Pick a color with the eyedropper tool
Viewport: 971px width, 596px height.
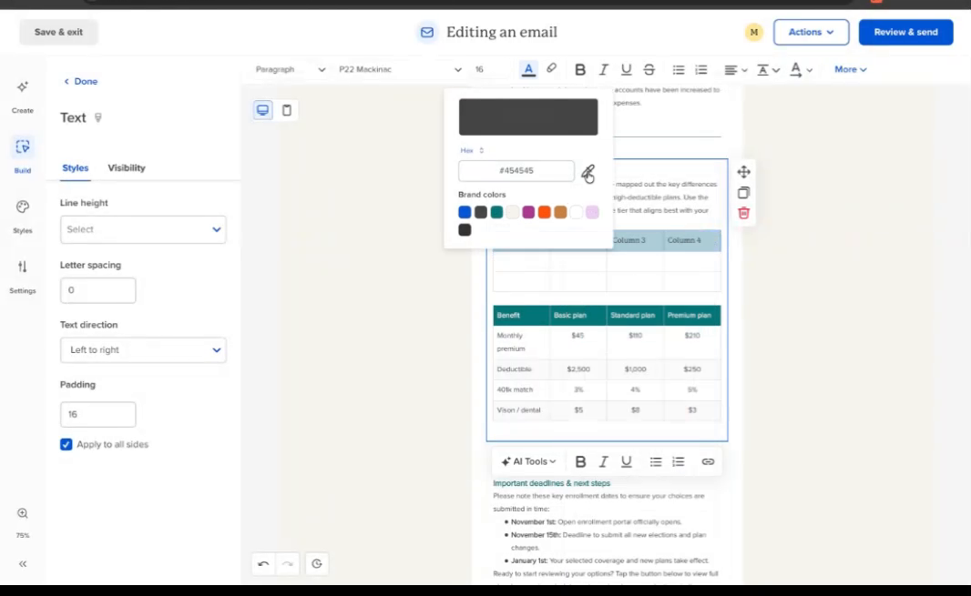coord(588,173)
